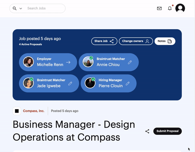Open the messages envelope icon
Screen dimensions: 195x152
pyautogui.click(x=159, y=8)
